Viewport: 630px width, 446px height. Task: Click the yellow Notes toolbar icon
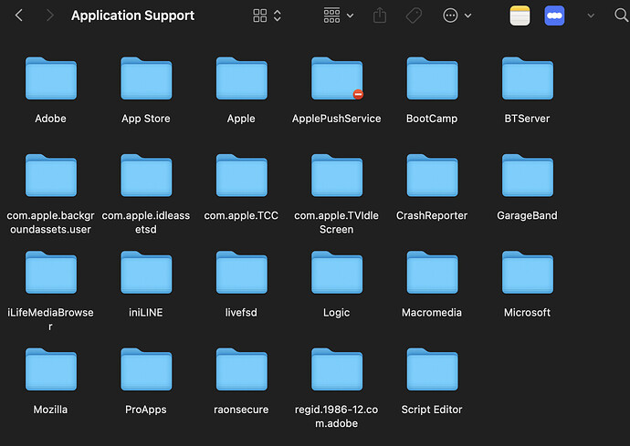point(520,16)
